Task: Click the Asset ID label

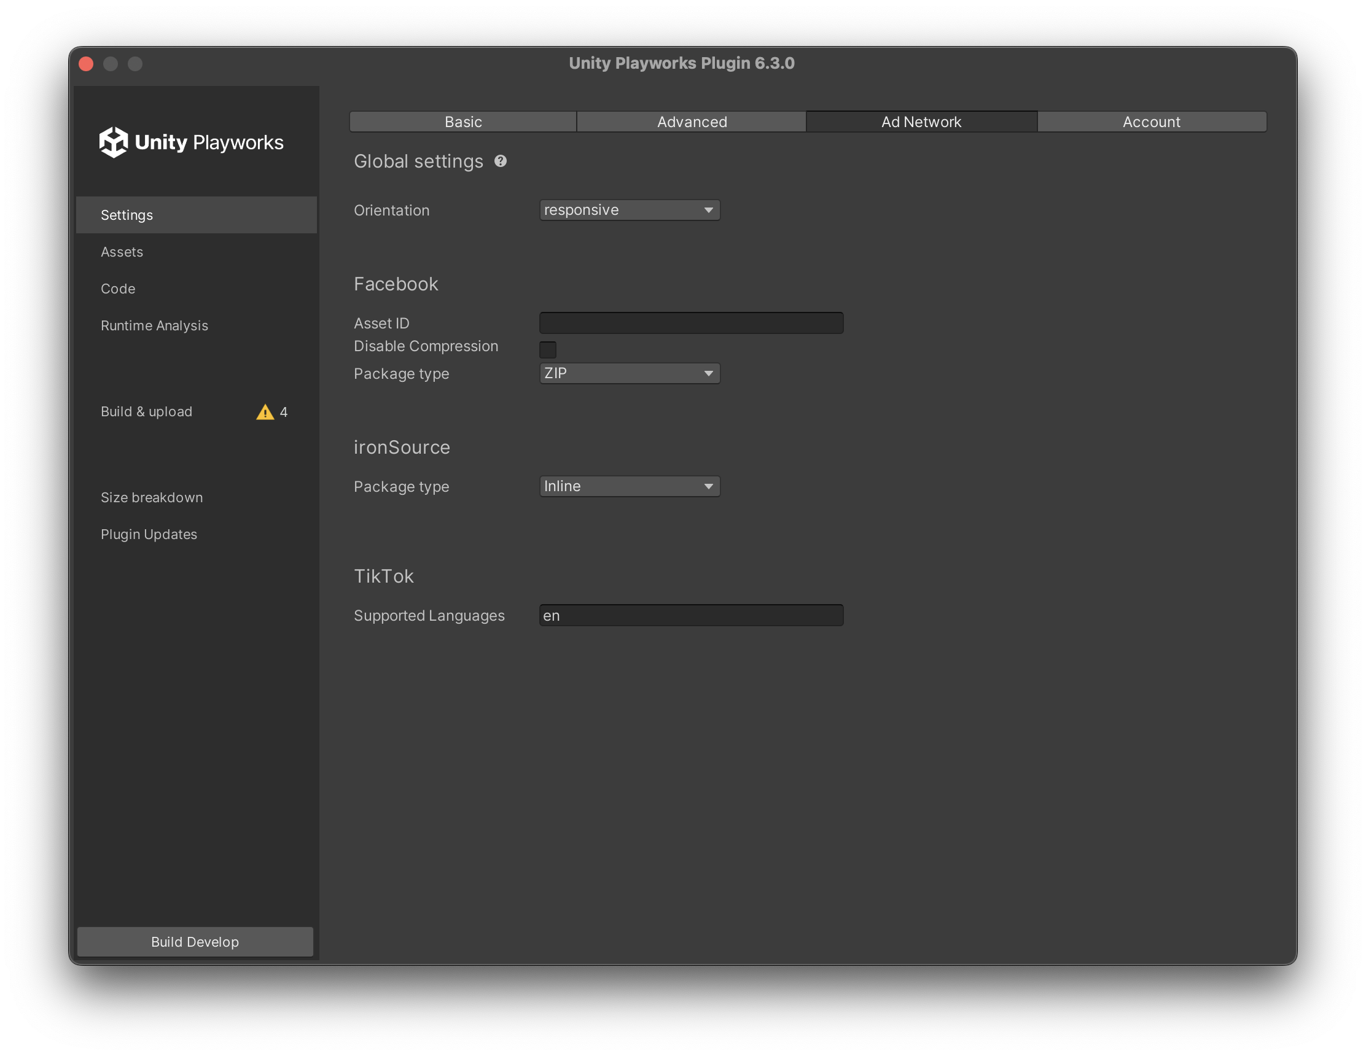Action: pyautogui.click(x=381, y=323)
